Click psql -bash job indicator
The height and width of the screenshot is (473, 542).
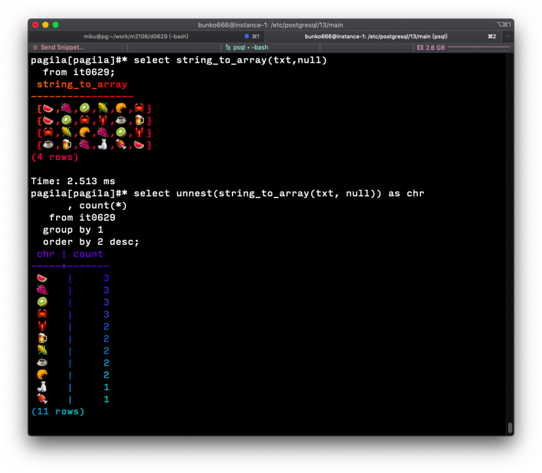250,47
